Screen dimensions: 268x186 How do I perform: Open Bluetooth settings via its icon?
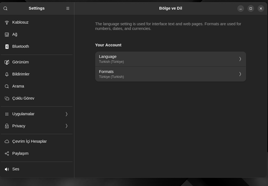pyautogui.click(x=7, y=47)
